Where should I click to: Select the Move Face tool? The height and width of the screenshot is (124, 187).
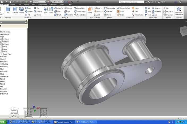pos(79,8)
